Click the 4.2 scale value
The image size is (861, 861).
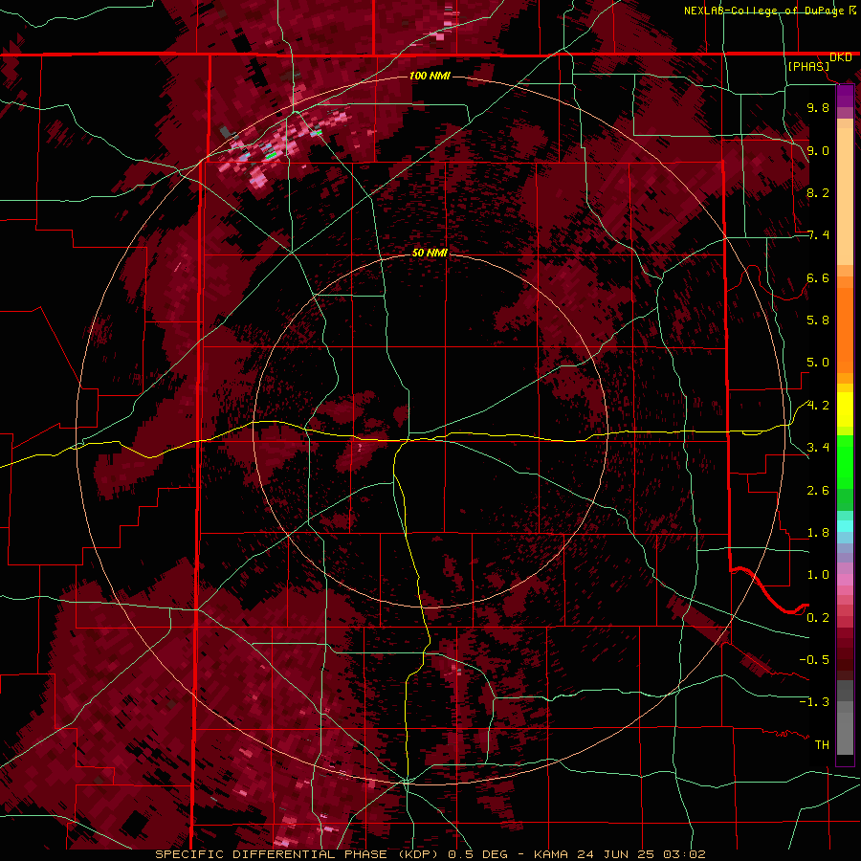coord(818,406)
